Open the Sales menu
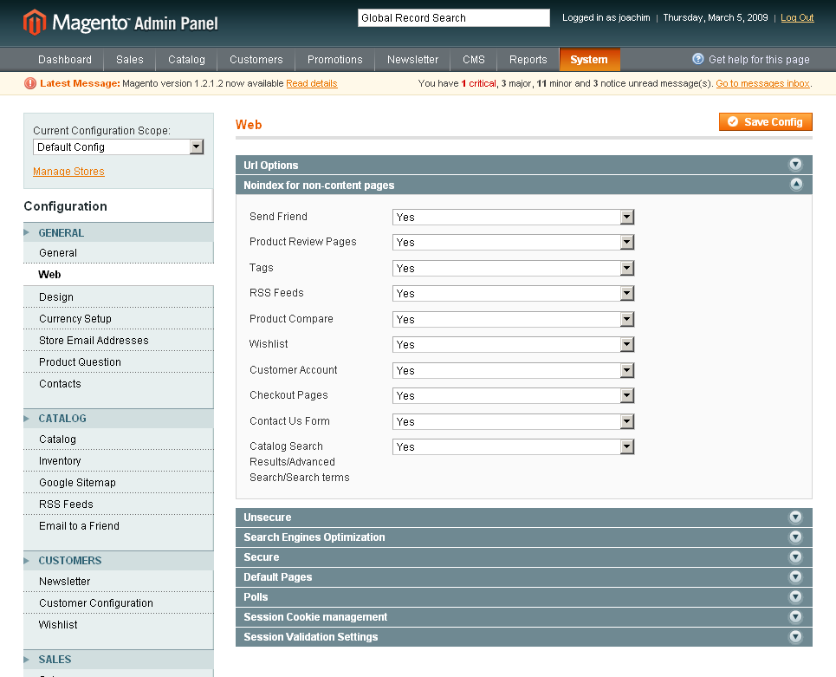836x677 pixels. pyautogui.click(x=130, y=59)
